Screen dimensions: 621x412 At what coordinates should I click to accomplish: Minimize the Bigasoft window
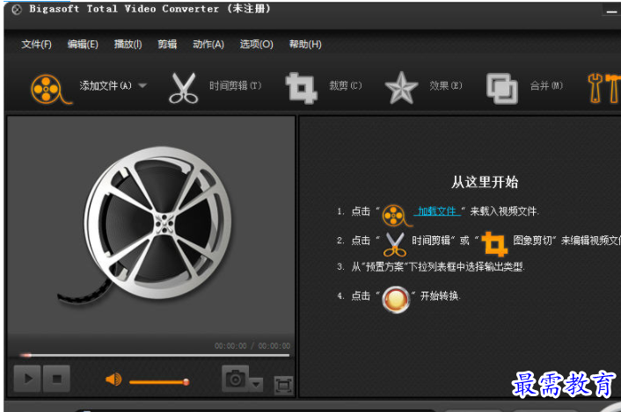(611, 12)
